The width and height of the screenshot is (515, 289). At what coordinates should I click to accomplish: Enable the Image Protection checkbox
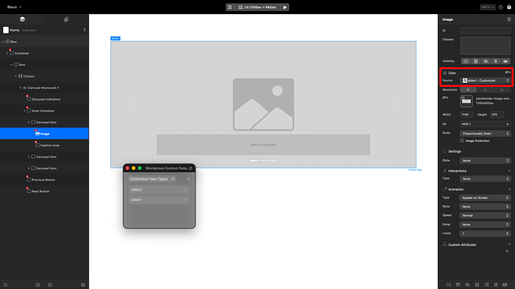pos(462,141)
